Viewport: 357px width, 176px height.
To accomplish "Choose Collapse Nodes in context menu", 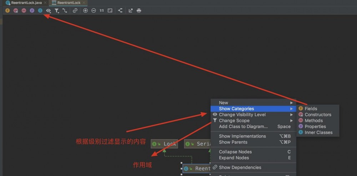I will tap(253, 152).
